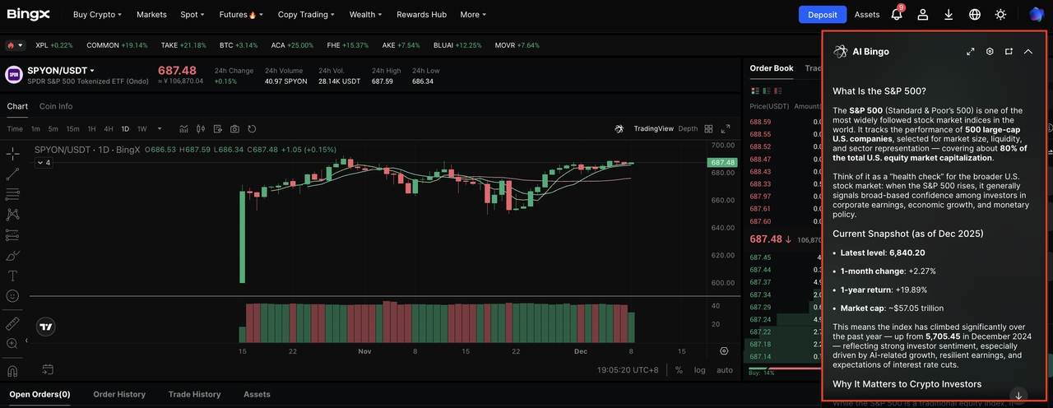Click scroll-to-bottom arrow in AI Bingo
This screenshot has height=408, width=1053.
point(1018,396)
